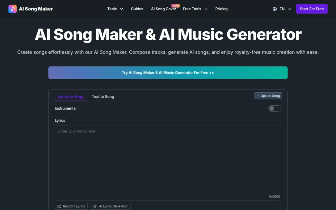
Task: Open the EN language selector
Action: point(285,9)
